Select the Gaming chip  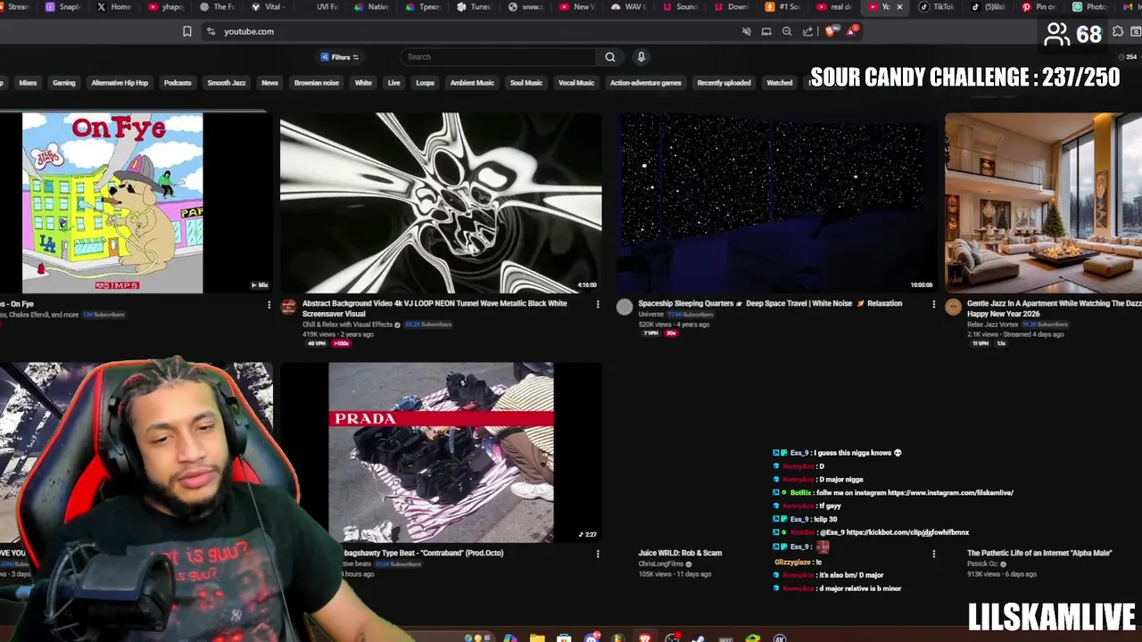click(64, 83)
